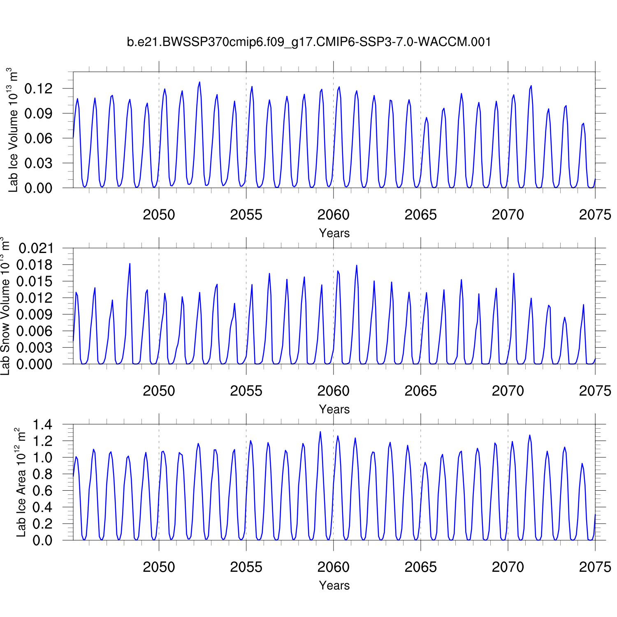The image size is (617, 617).
Task: Click the Years label under the bottom plot
Action: pos(334,585)
